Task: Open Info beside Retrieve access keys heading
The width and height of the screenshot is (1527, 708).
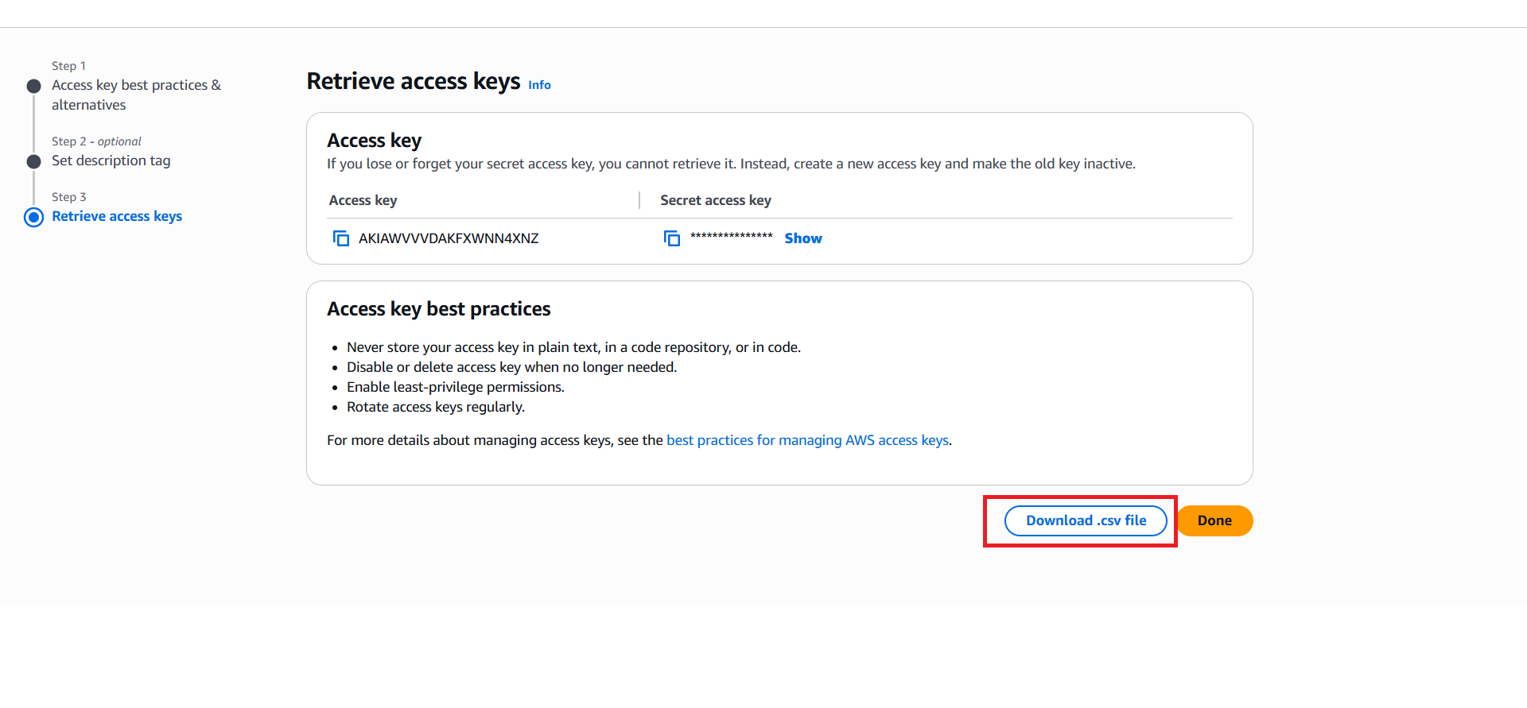Action: click(539, 85)
